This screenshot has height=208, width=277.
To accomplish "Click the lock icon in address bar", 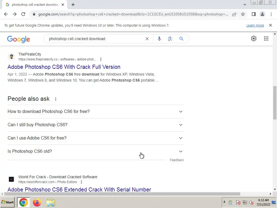I will [34, 14].
